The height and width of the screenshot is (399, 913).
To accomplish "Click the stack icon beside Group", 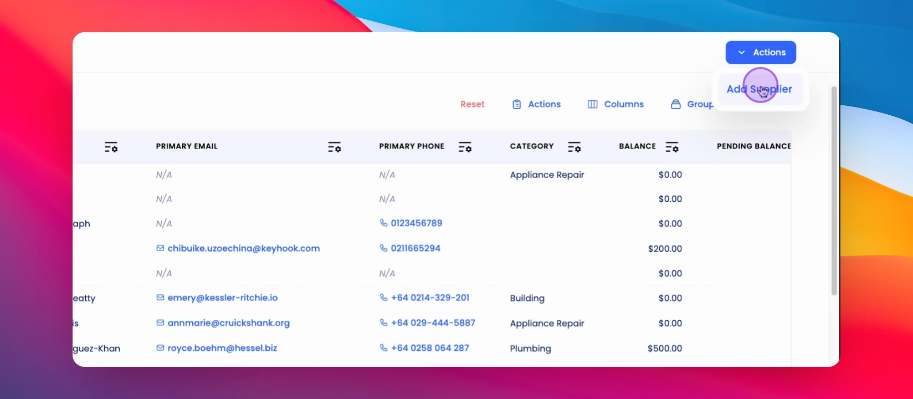I will point(675,104).
